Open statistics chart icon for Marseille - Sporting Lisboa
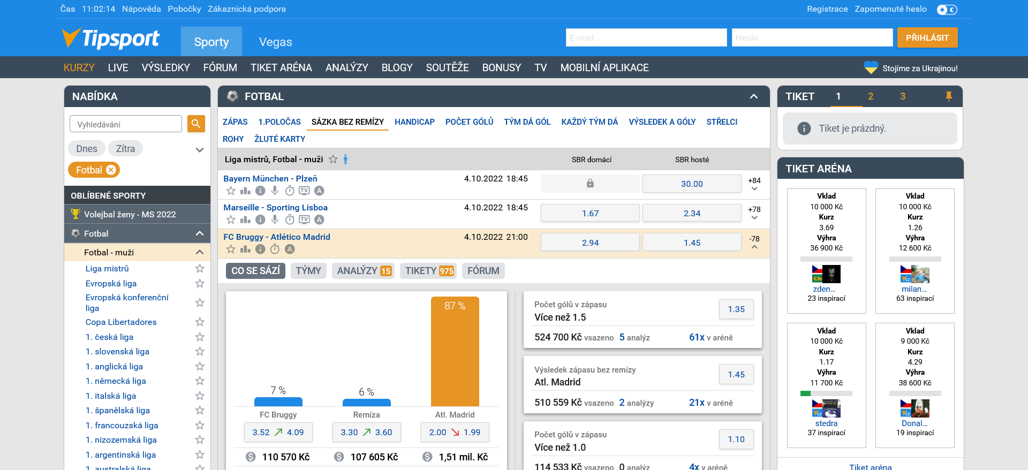Screen dimensions: 1028x470 245,219
